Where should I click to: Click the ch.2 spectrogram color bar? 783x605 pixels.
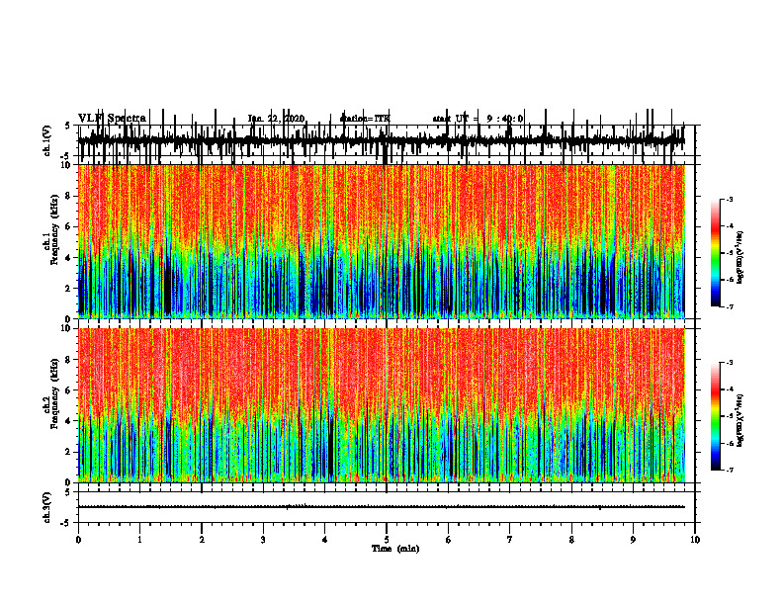(716, 416)
